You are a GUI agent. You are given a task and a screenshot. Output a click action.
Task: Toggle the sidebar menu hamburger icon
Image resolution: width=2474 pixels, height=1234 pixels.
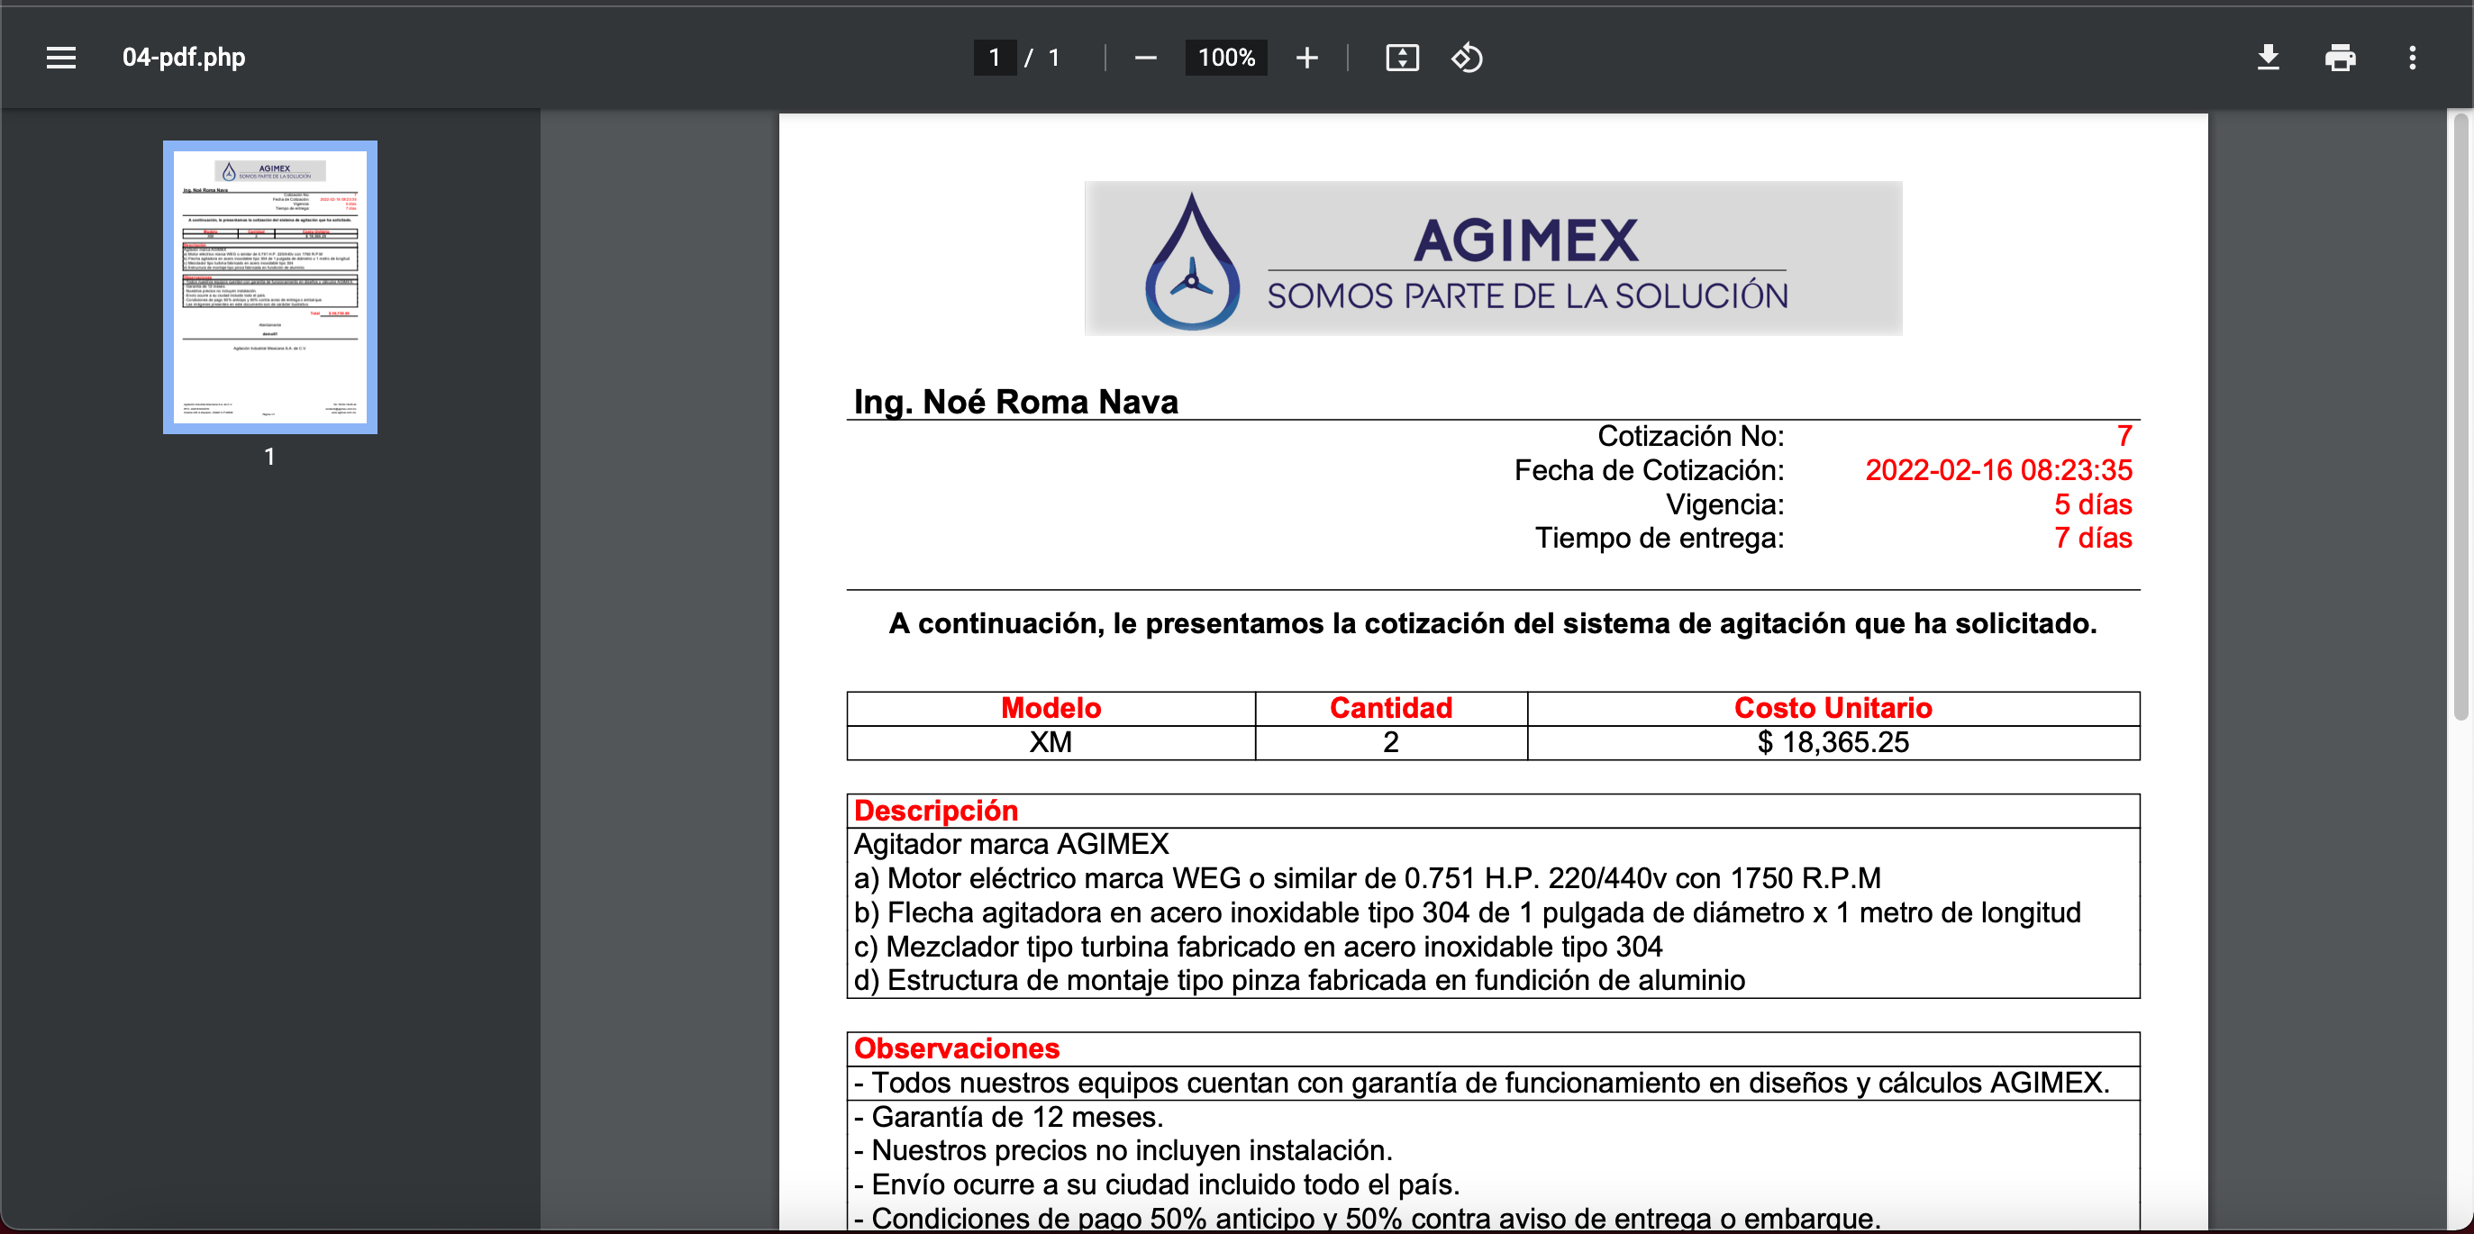pyautogui.click(x=60, y=58)
